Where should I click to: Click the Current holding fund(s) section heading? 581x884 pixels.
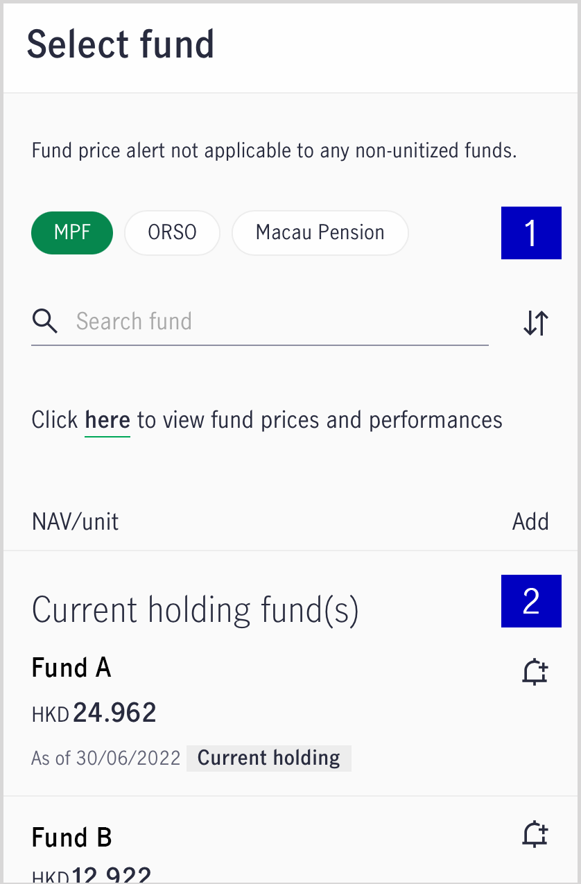point(196,611)
